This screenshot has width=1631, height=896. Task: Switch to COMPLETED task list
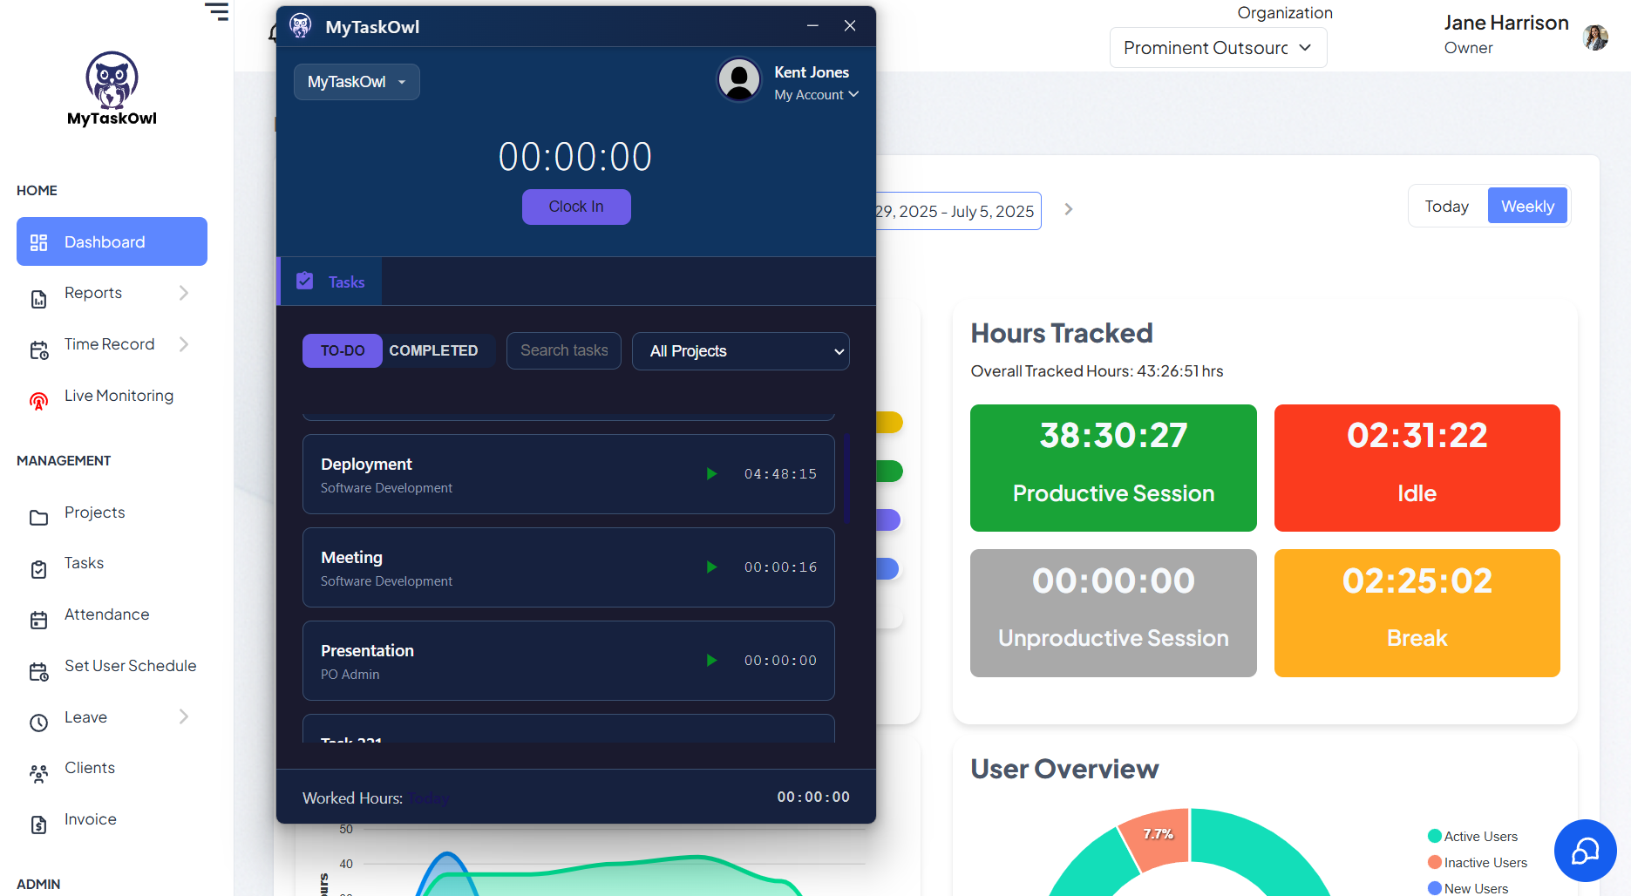click(x=433, y=350)
